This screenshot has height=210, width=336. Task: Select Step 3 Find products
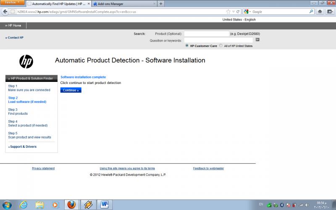18,112
